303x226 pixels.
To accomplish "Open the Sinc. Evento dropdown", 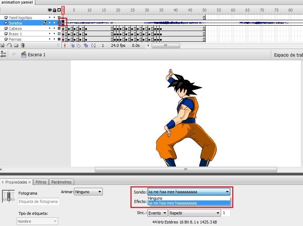I will (x=157, y=213).
